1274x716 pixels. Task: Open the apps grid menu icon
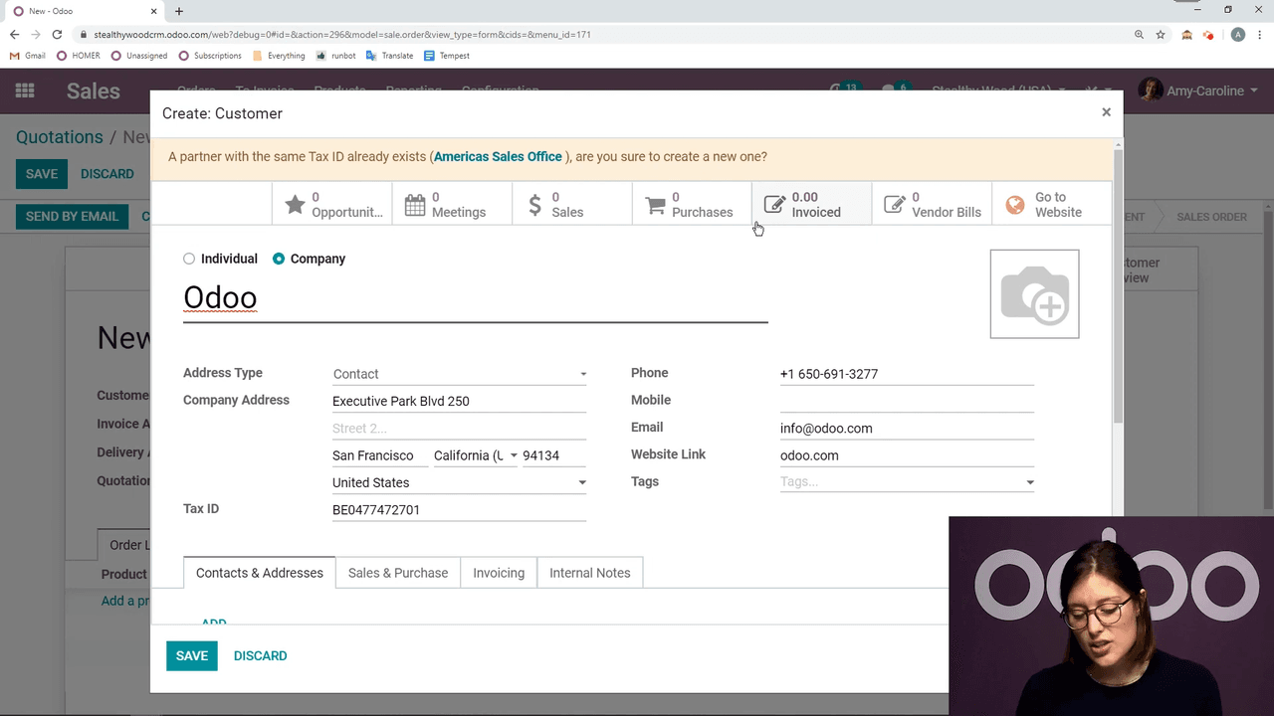coord(25,90)
